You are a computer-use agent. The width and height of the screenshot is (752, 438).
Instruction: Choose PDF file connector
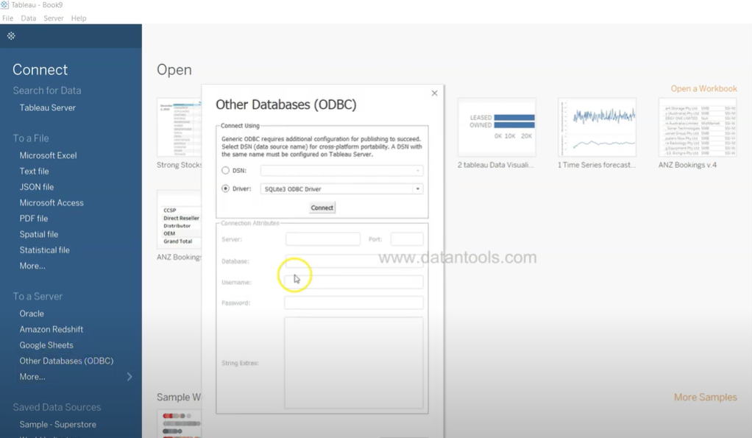point(34,219)
